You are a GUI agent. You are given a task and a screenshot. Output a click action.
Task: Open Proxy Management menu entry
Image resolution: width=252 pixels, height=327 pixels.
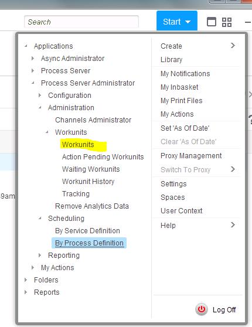pos(191,155)
